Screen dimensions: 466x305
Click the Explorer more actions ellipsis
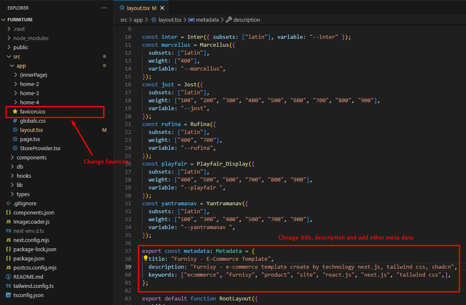point(104,8)
